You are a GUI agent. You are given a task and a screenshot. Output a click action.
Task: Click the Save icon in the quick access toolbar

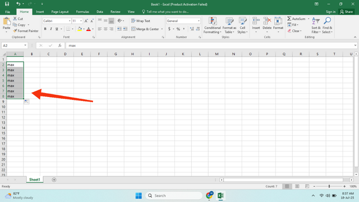(7, 4)
